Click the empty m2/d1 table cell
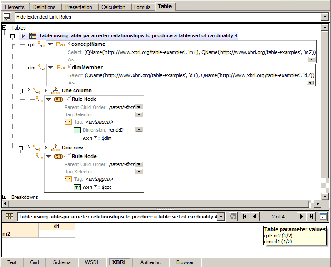The width and height of the screenshot is (331, 267). [57, 234]
